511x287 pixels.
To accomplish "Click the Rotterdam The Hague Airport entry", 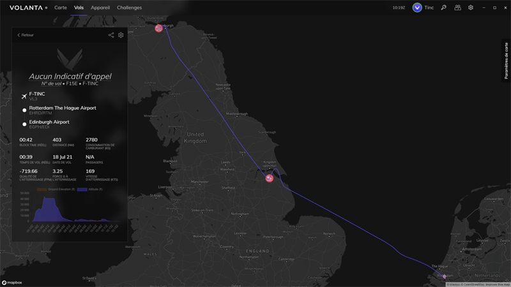I will click(x=63, y=110).
